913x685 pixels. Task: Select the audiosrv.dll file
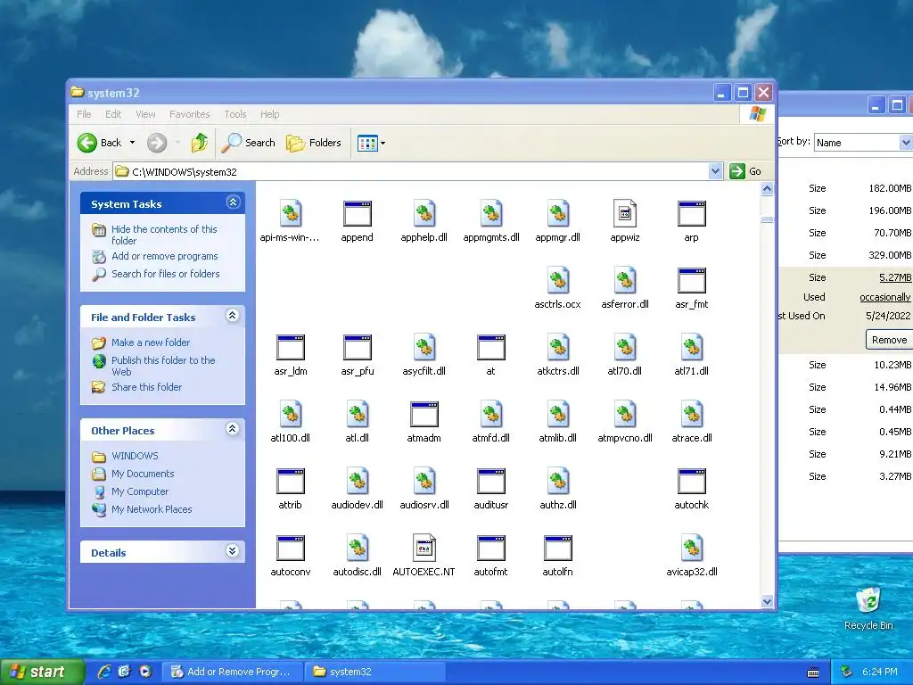pyautogui.click(x=424, y=488)
